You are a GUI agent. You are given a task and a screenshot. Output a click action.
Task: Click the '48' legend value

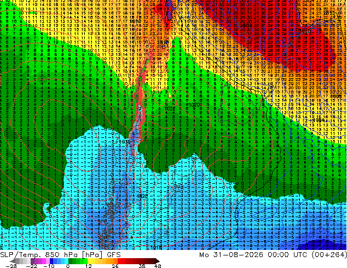158,266
